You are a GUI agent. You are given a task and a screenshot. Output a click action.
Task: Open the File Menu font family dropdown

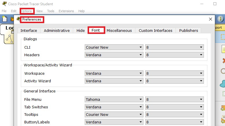click(x=114, y=99)
